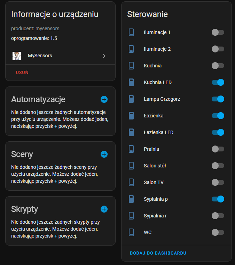Click the plus icon in Automatyzacje card
This screenshot has width=235, height=265.
pyautogui.click(x=104, y=99)
